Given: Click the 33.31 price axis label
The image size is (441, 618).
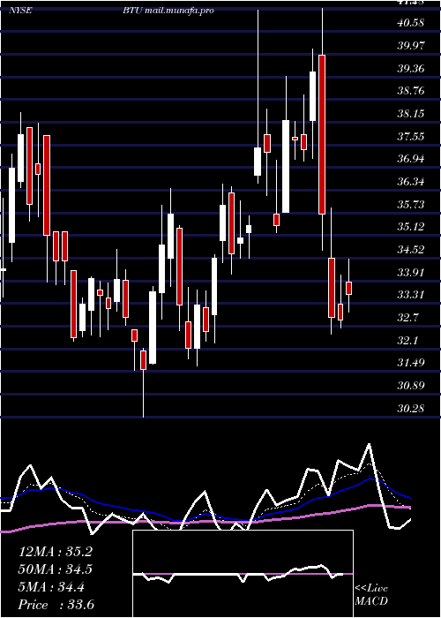Looking at the screenshot, I should (x=411, y=295).
